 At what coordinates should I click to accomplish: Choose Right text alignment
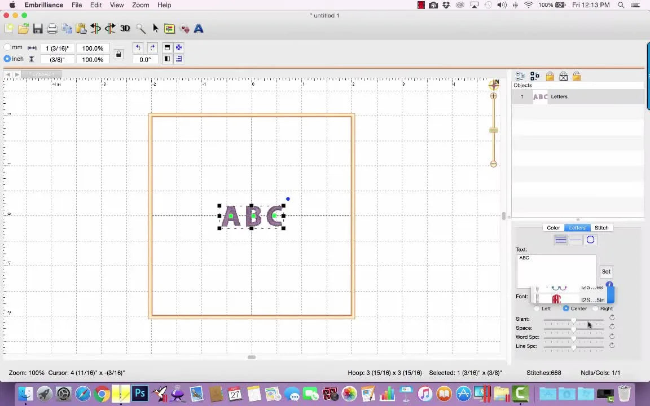tap(595, 308)
